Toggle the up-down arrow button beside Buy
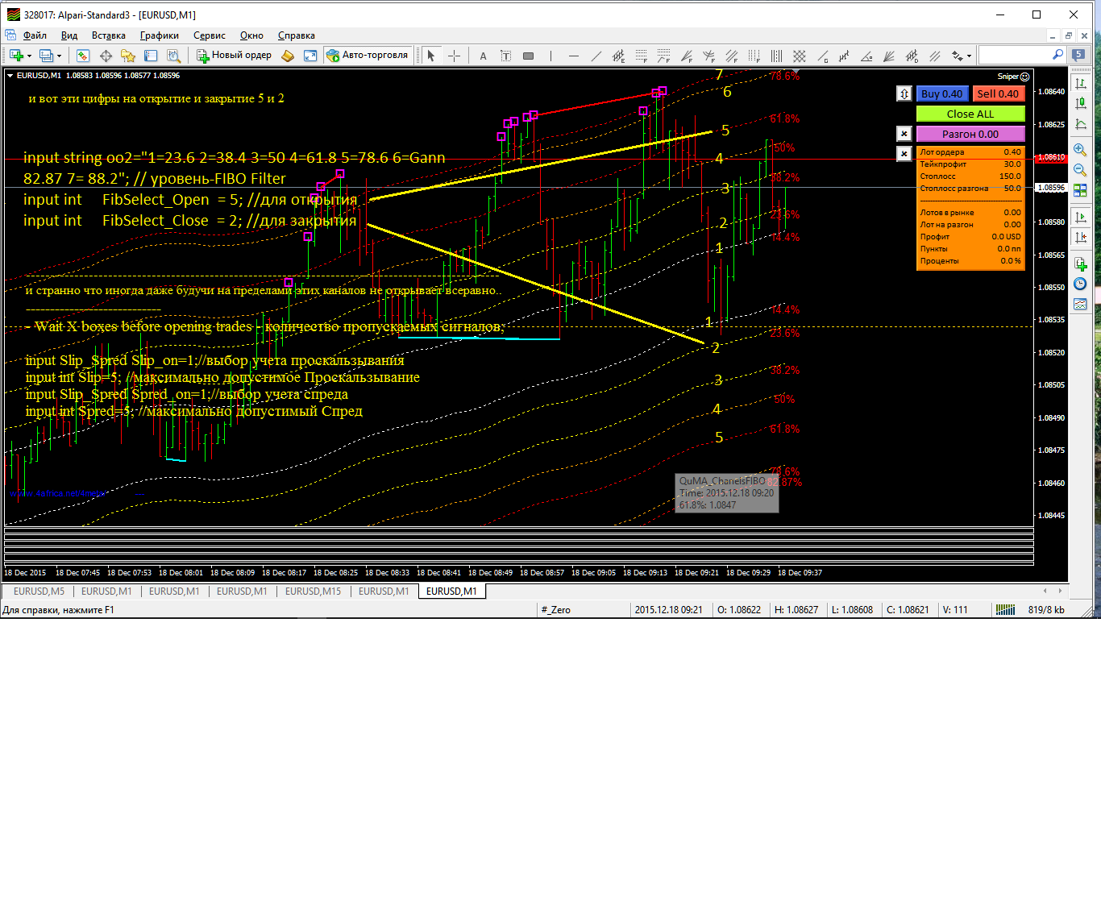 (x=904, y=93)
